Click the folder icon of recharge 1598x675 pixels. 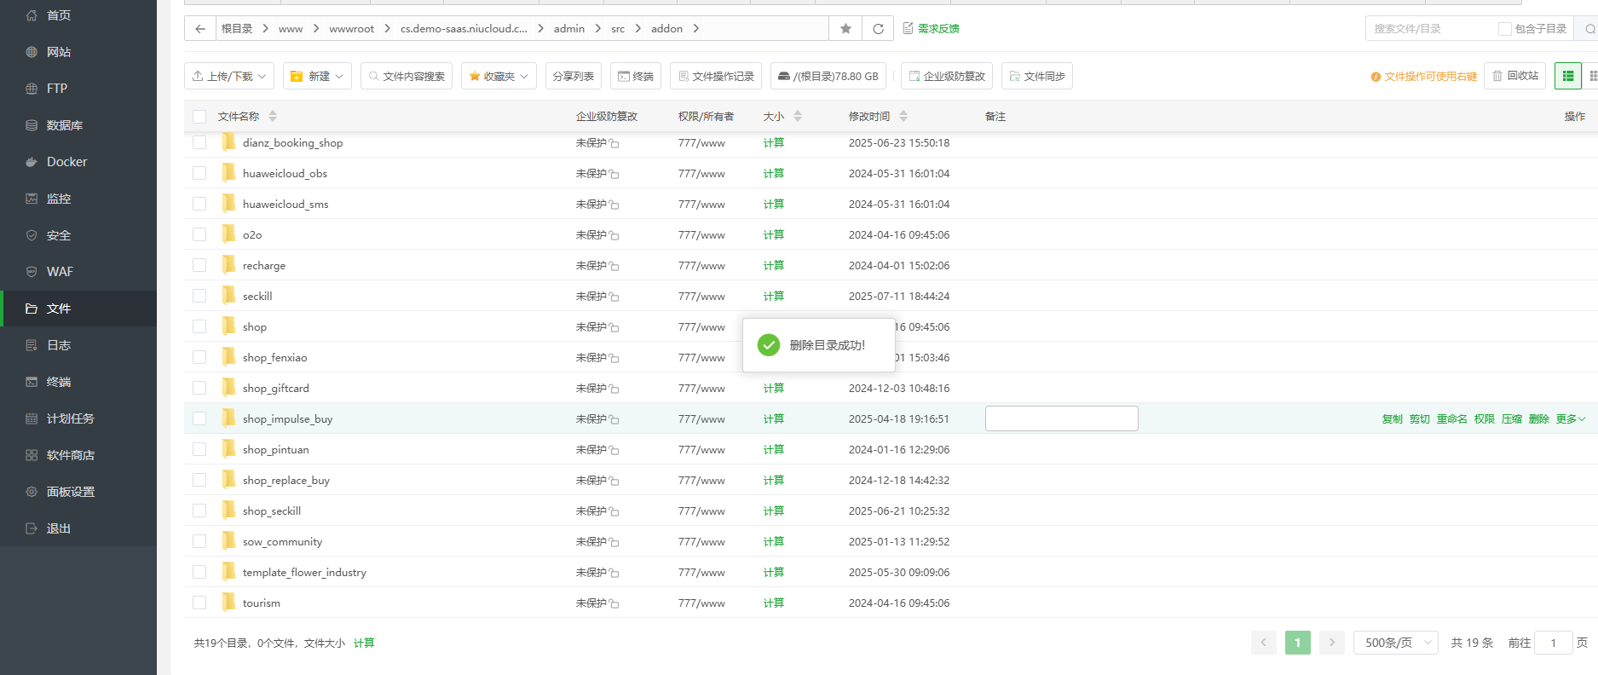[x=228, y=264]
